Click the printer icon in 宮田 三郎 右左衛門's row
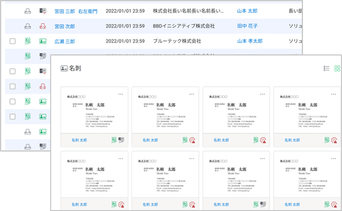Screen dimensions: 342x211 (x=28, y=11)
